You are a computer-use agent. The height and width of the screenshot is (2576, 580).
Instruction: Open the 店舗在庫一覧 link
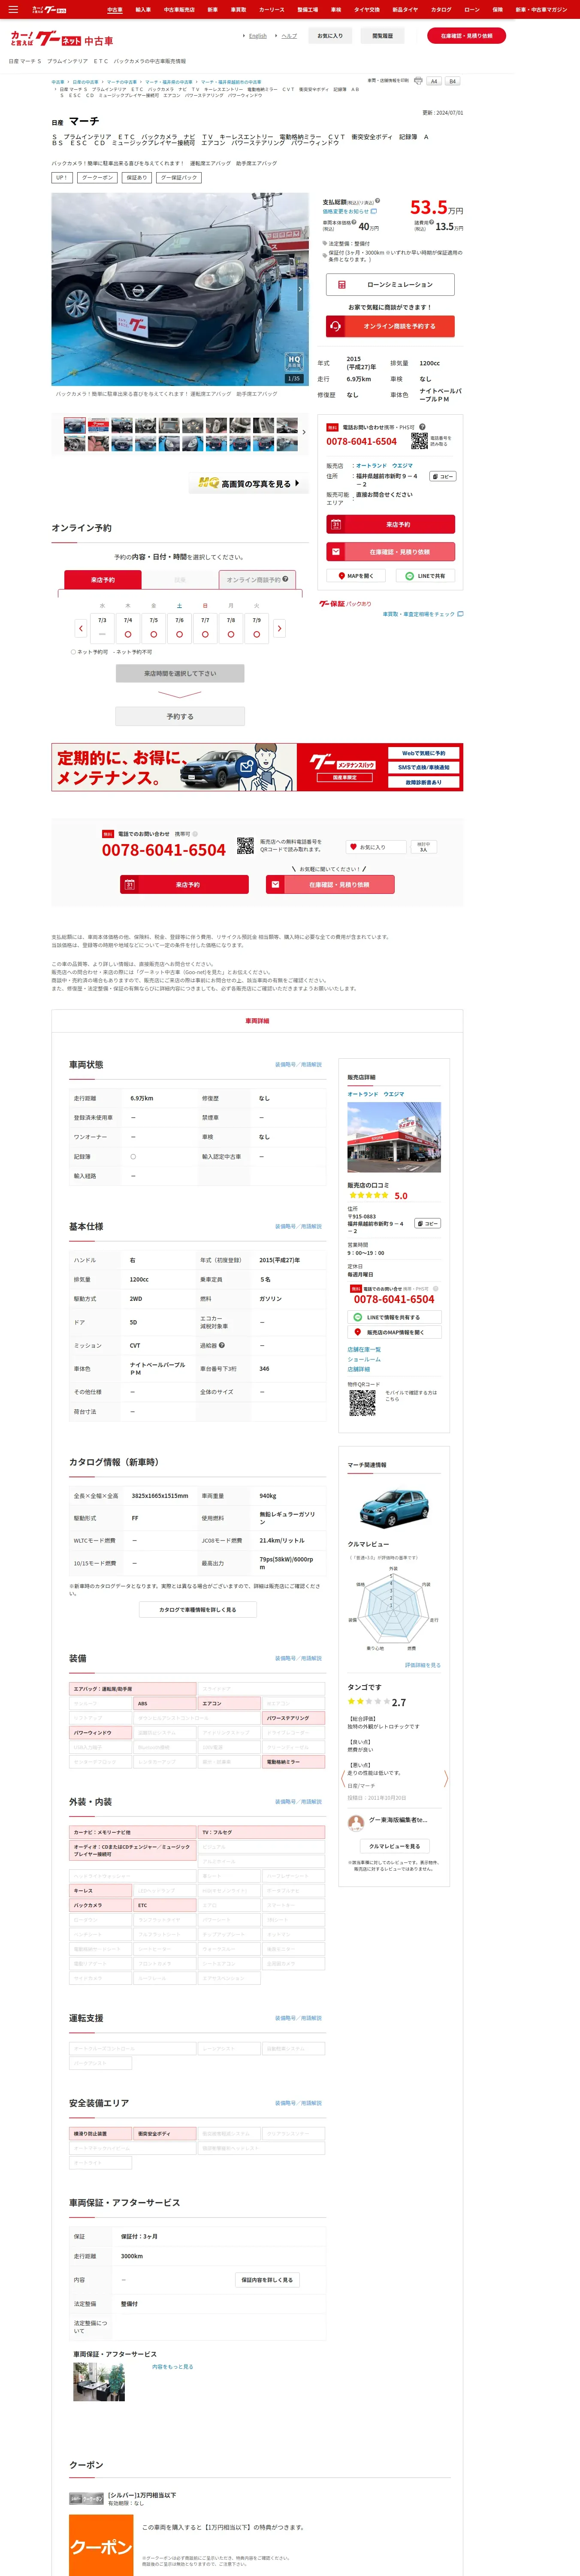[364, 1350]
